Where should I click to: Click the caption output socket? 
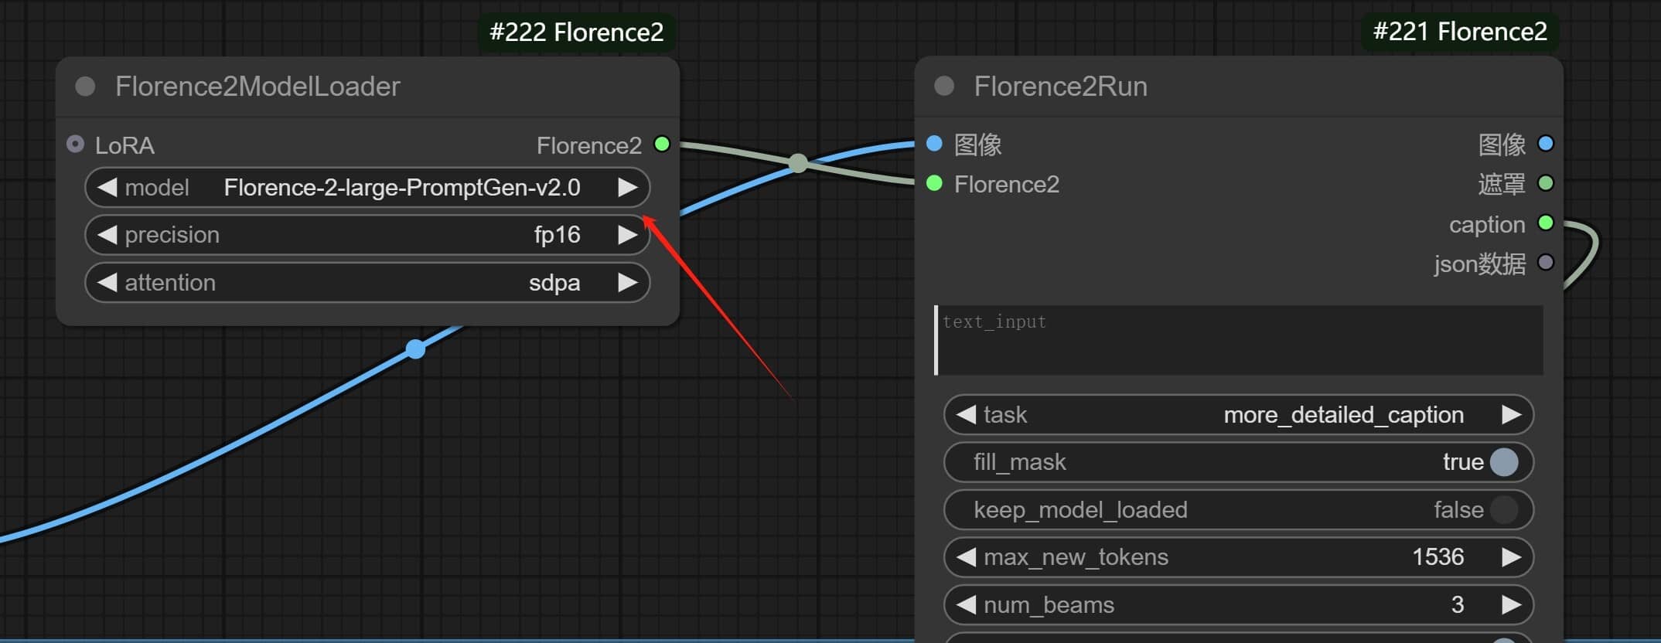[1546, 223]
